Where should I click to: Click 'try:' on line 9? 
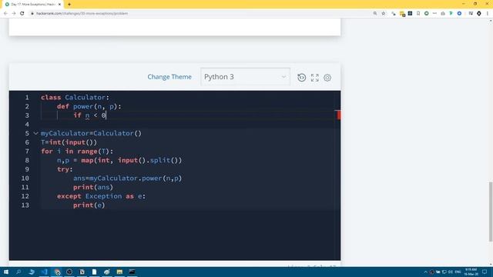click(65, 169)
